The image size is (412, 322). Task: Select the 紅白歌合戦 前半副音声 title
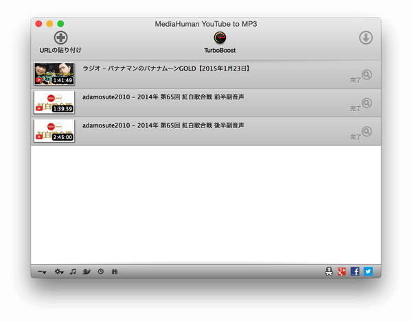tap(163, 97)
